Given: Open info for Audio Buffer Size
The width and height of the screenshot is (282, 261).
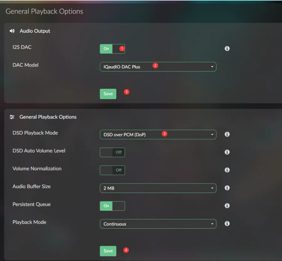Looking at the screenshot, I should click(227, 188).
